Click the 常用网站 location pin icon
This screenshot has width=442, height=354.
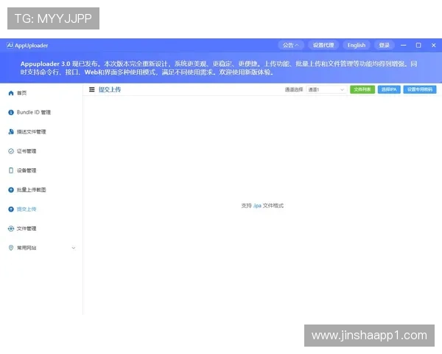11,248
